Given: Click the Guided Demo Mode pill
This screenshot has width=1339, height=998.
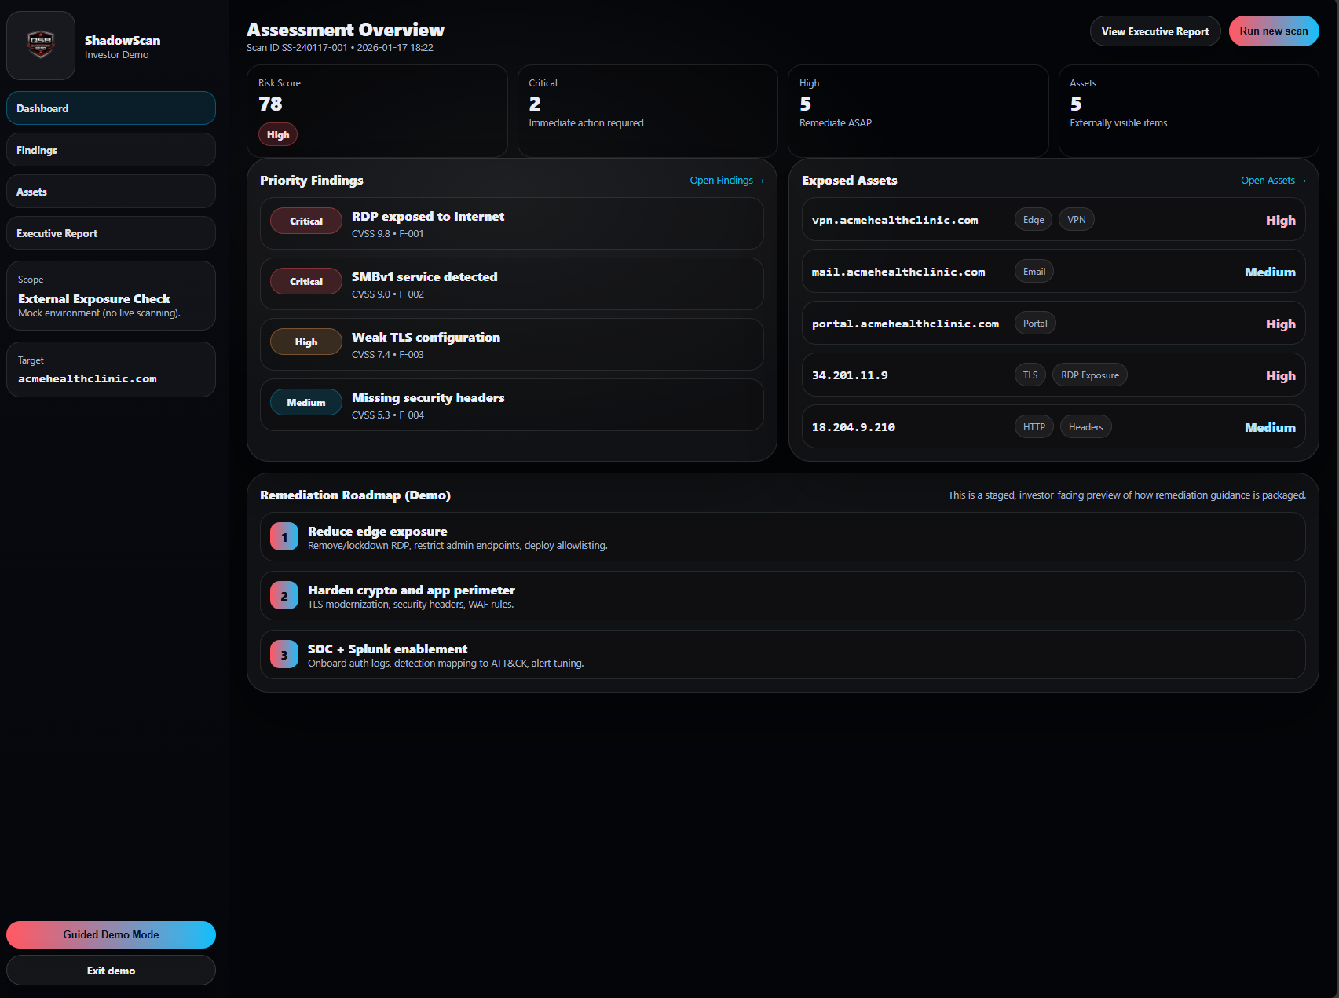Looking at the screenshot, I should click(111, 934).
